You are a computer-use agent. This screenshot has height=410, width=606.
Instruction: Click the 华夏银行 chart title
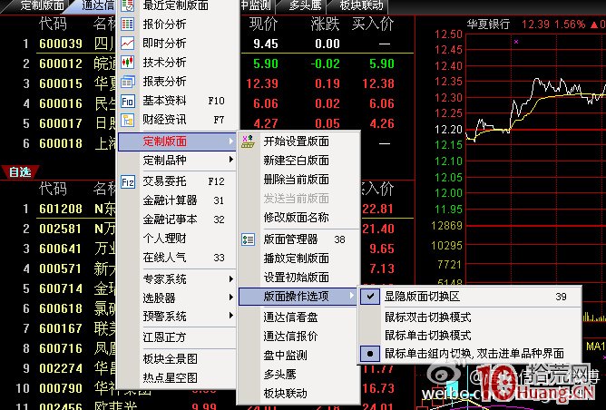pyautogui.click(x=488, y=24)
